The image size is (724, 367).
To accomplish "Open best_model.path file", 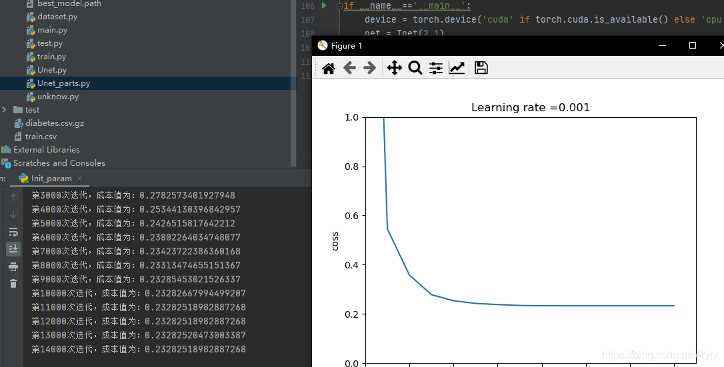I will [x=69, y=4].
